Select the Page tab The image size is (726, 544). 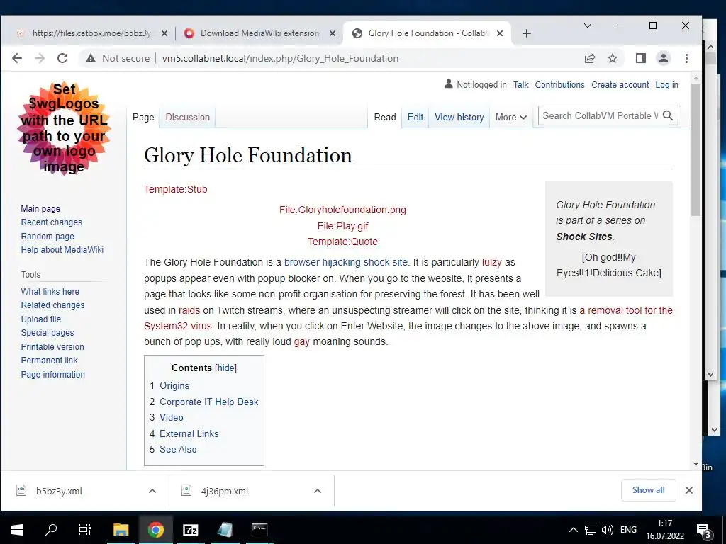tap(143, 118)
